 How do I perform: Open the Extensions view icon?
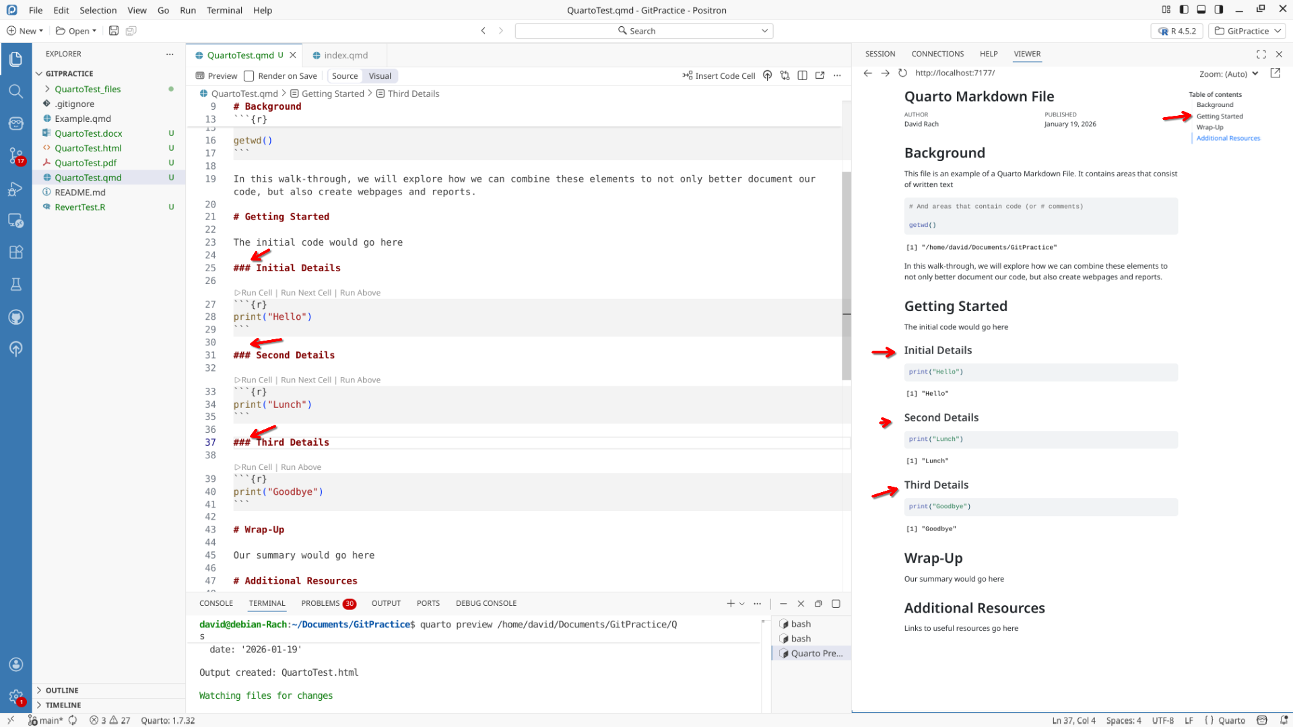tap(15, 252)
